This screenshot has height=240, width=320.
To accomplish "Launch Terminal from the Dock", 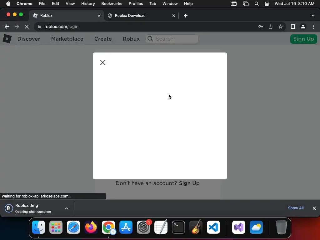I will click(178, 227).
